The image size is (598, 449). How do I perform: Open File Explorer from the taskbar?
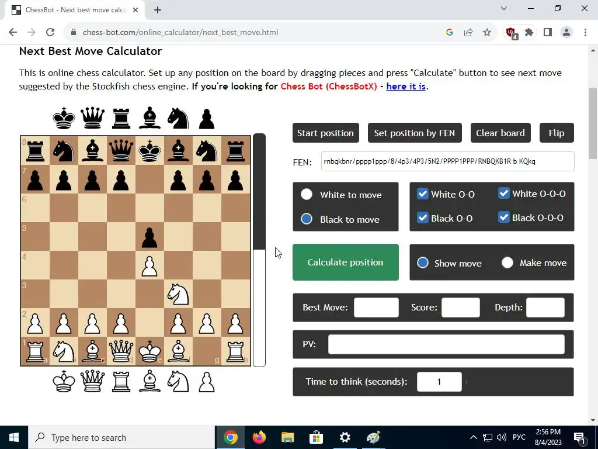point(287,437)
